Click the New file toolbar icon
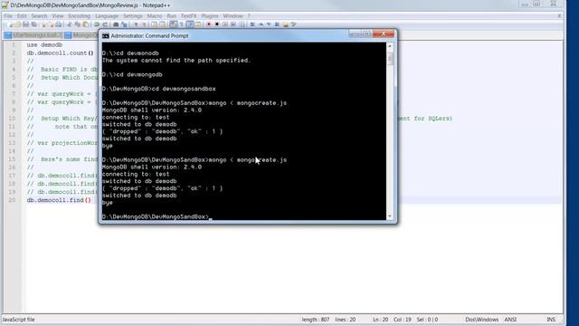 coord(10,24)
